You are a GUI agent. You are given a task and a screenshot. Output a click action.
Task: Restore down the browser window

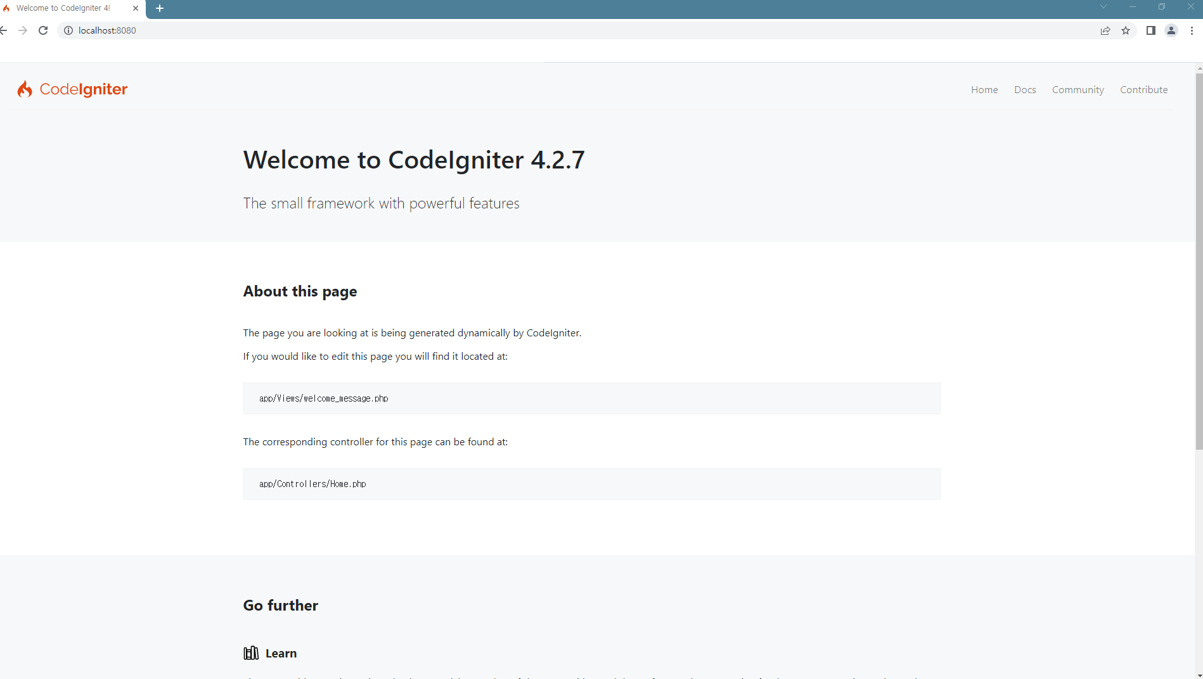(1162, 6)
